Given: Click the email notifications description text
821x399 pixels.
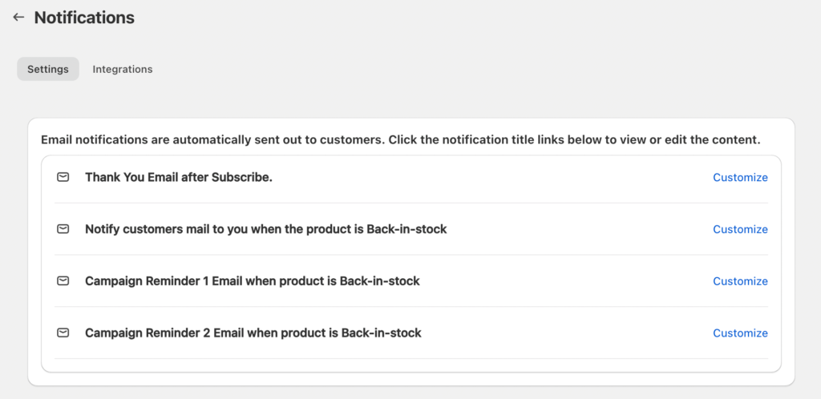Looking at the screenshot, I should 401,140.
